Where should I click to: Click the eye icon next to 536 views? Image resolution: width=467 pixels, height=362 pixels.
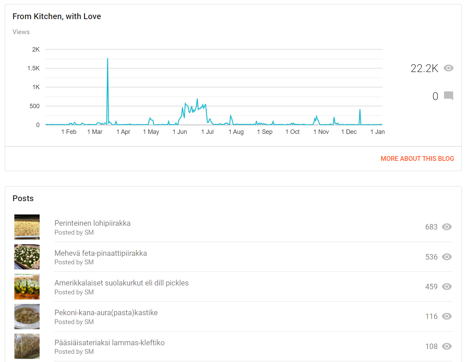coord(447,257)
